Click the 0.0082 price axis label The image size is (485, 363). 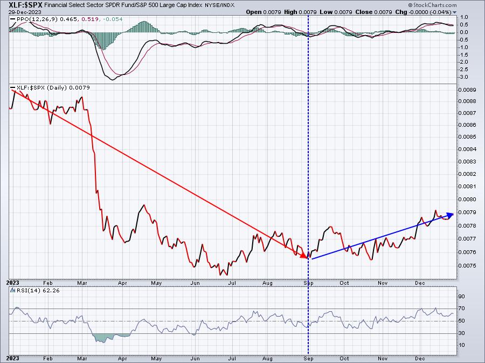[467, 174]
